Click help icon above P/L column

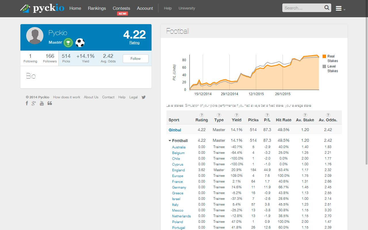[x=267, y=115]
